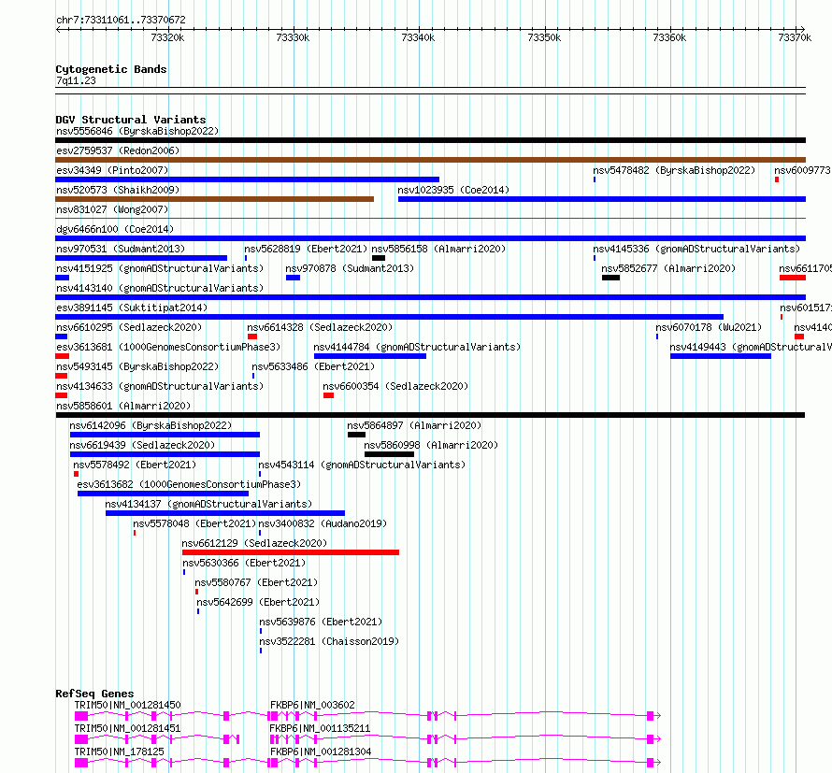The height and width of the screenshot is (773, 832).
Task: Click the esv34349 (Pinto2007) variant label
Action: (x=112, y=170)
